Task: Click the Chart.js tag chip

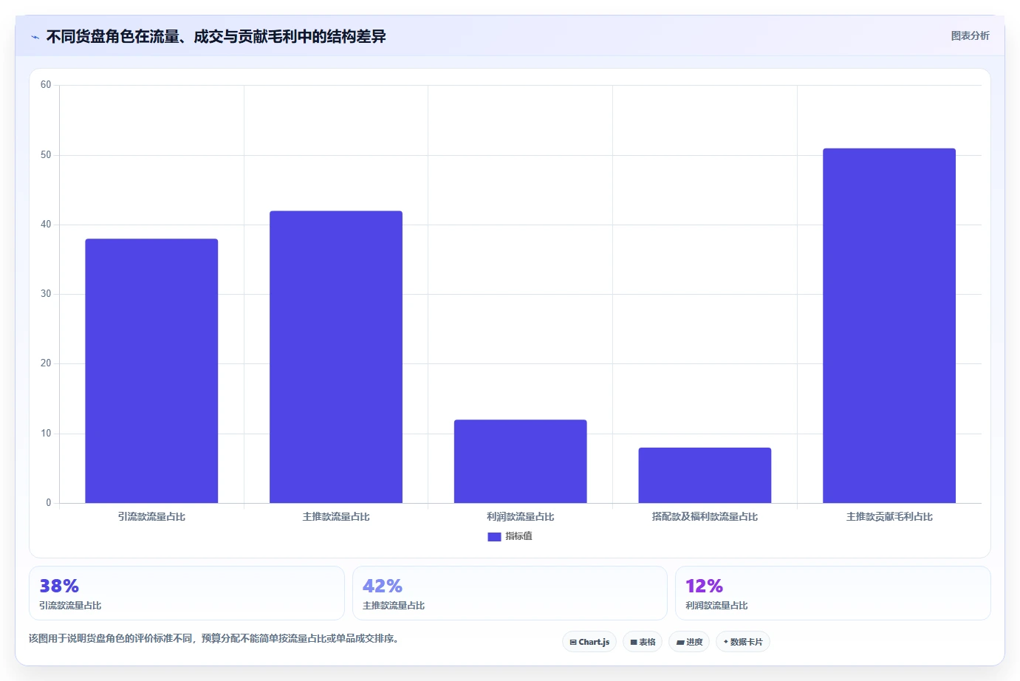Action: tap(589, 642)
